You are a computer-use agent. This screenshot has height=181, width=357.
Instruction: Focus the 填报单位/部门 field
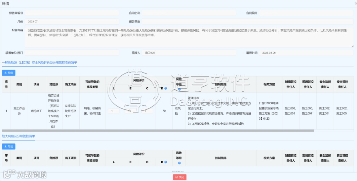tap(72, 53)
